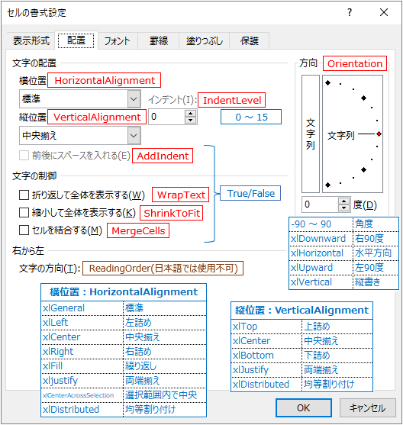Check セルを結合する checkbox

(x=24, y=230)
